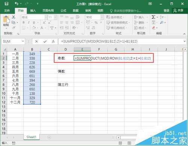This screenshot has width=188, height=146.
Task: Switch to the 页面布局 ribbon tab
Action: (48, 10)
